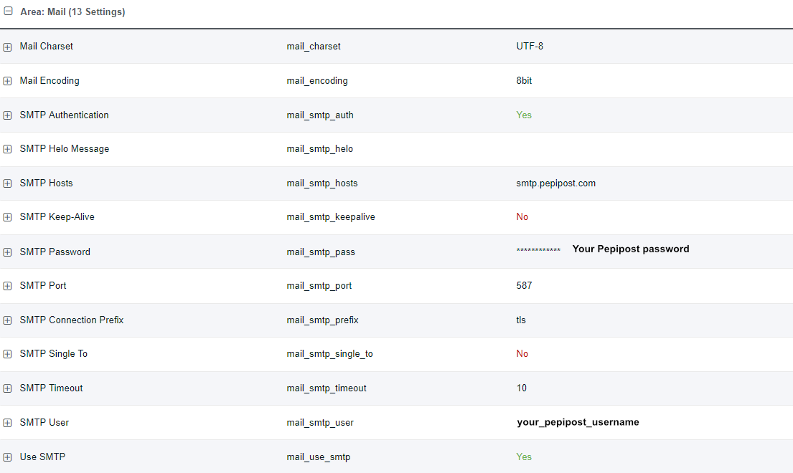Click the mail_charset key

point(314,47)
